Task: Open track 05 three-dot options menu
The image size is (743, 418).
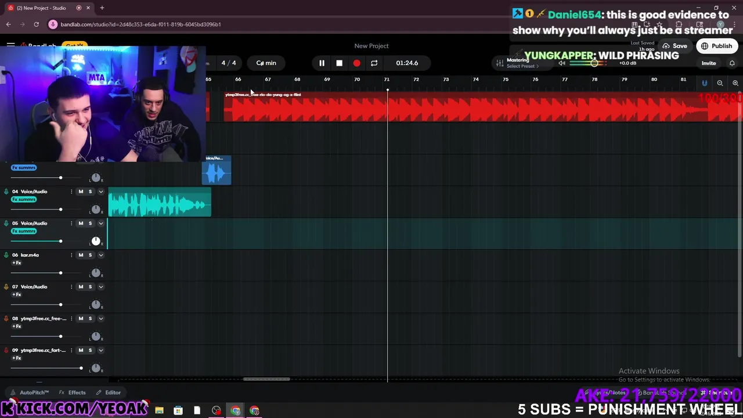Action: (71, 224)
